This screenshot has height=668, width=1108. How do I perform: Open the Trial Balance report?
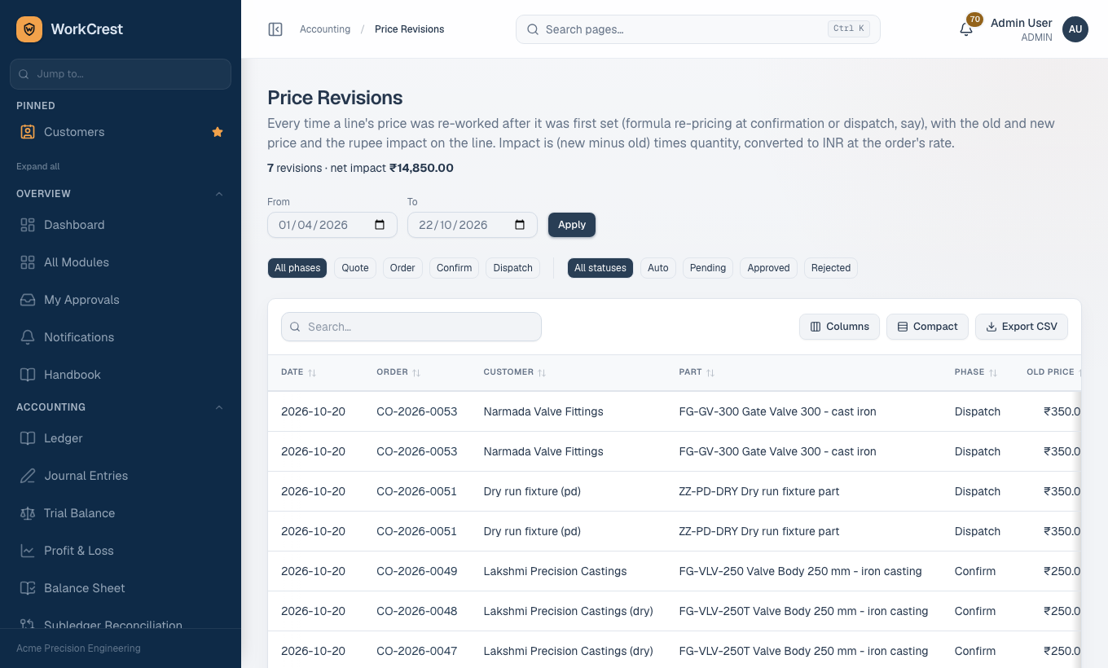(121, 513)
